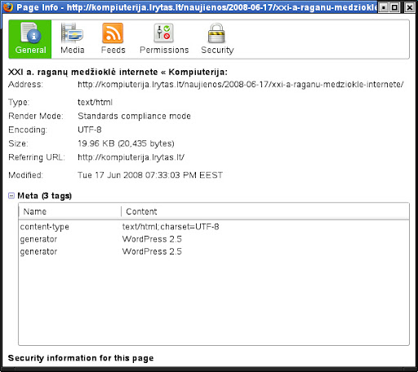The width and height of the screenshot is (418, 372).
Task: Click the Size value field
Action: pyautogui.click(x=126, y=144)
